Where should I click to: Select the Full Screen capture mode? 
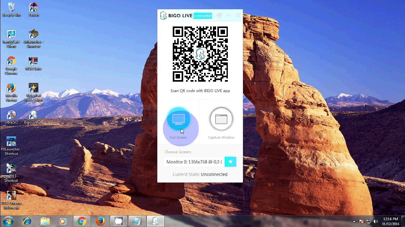point(178,119)
